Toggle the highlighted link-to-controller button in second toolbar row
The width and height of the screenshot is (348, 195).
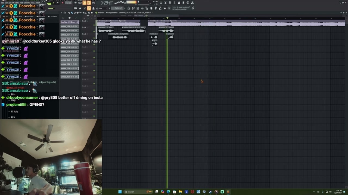point(89,8)
